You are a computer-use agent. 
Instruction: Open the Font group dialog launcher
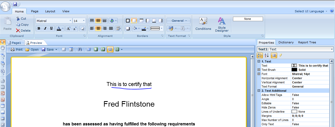(x=85, y=36)
